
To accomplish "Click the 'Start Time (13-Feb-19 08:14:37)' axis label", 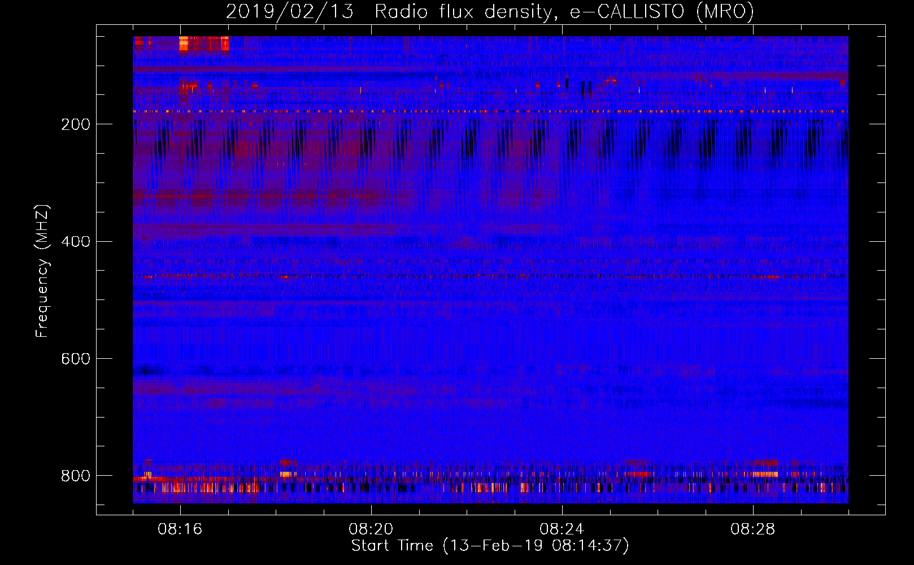I will tap(490, 546).
